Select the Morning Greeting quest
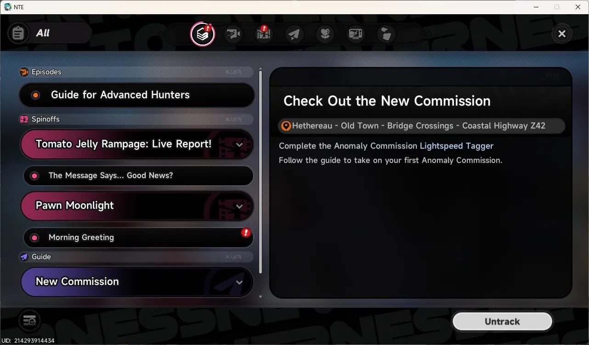589x345 pixels. pyautogui.click(x=138, y=238)
